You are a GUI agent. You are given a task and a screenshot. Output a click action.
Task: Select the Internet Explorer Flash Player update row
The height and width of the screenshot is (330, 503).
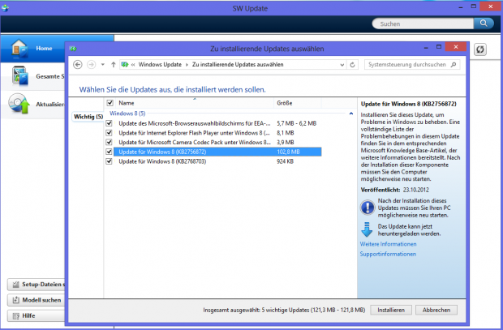click(217, 133)
